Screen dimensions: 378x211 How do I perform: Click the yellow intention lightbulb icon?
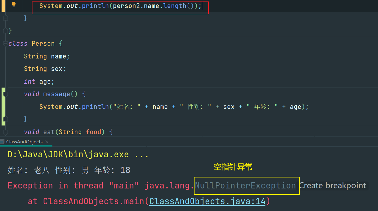[x=13, y=5]
